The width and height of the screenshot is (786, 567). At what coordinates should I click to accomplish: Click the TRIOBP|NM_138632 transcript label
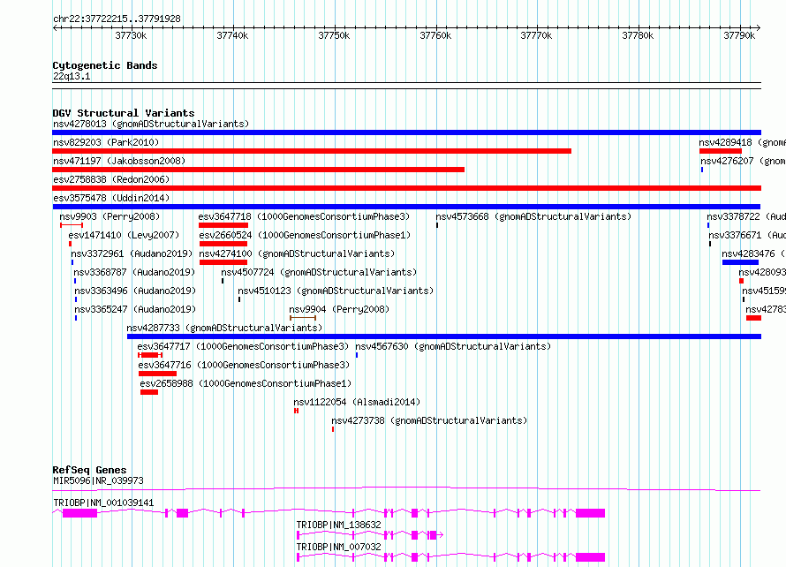[338, 525]
